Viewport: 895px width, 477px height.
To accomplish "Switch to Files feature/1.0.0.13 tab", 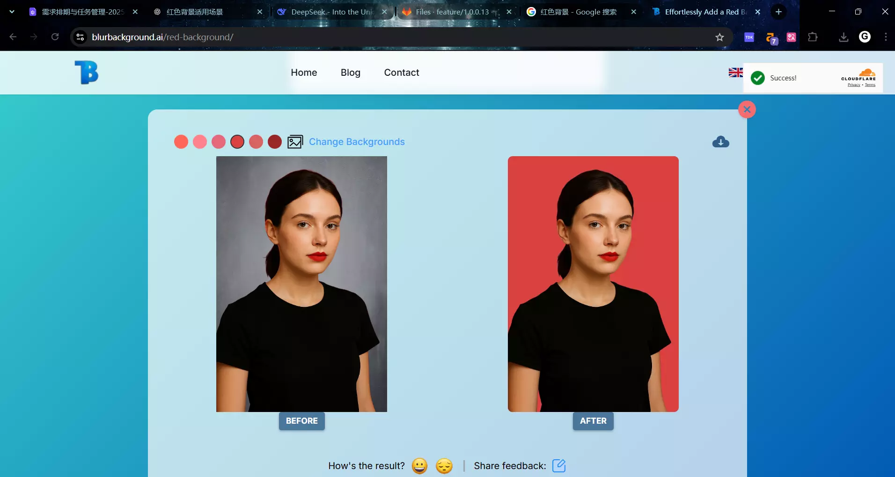I will (457, 12).
